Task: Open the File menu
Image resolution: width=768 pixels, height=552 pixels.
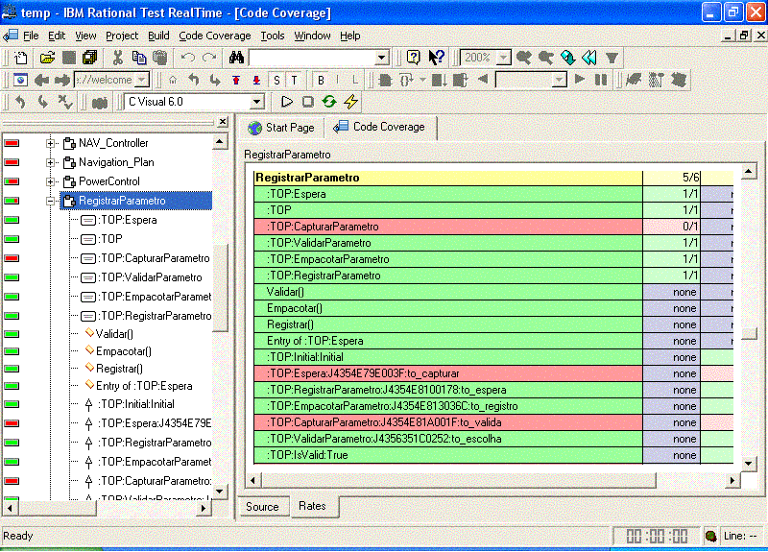Action: 31,36
